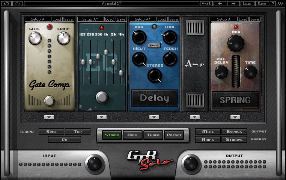This screenshot has width=286, height=180.
Task: Go to the next preset with right arrow
Action: [x=233, y=3]
